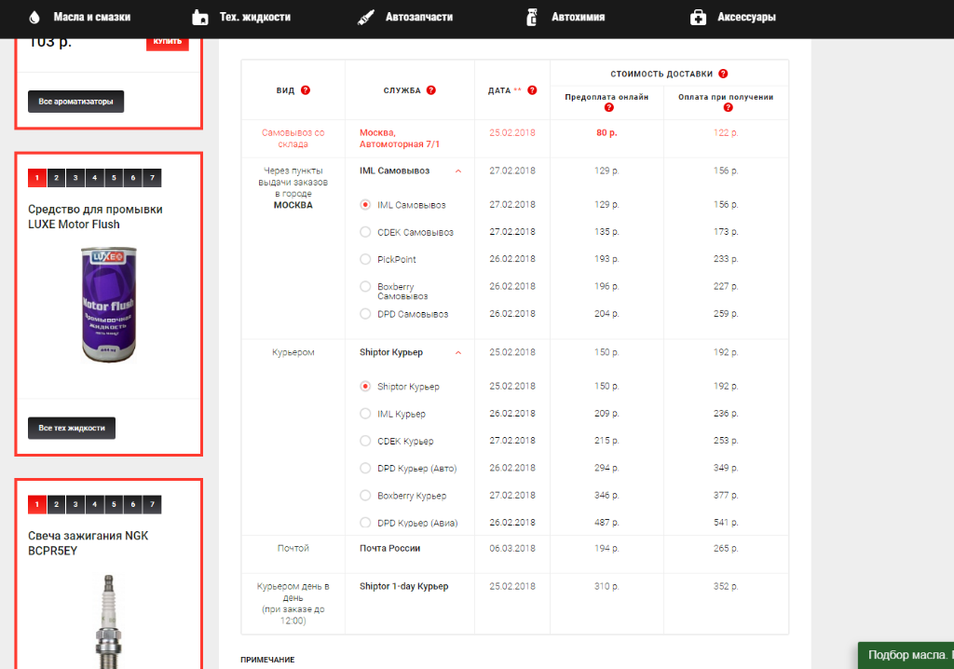The width and height of the screenshot is (954, 669).
Task: Open Автохимия menu
Action: click(578, 17)
